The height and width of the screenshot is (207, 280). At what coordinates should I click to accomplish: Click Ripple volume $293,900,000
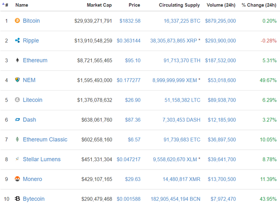pos(220,41)
